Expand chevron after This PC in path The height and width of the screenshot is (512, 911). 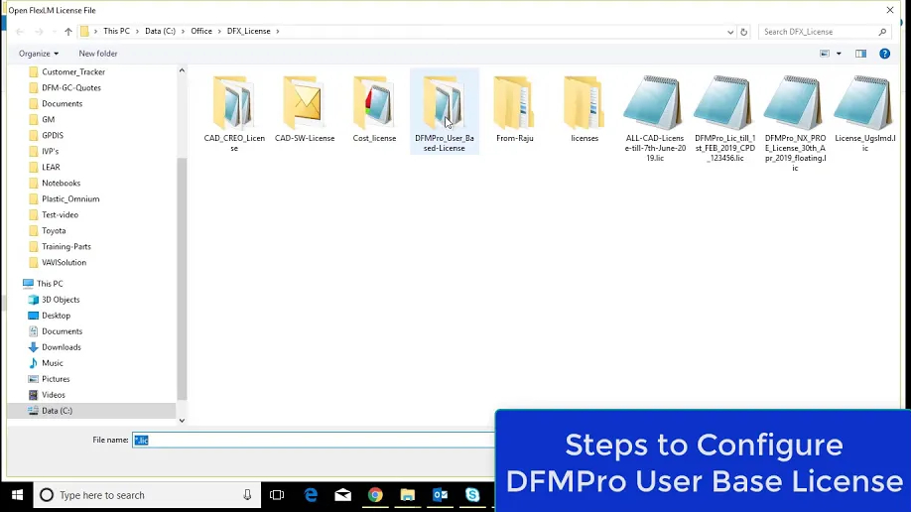[138, 32]
